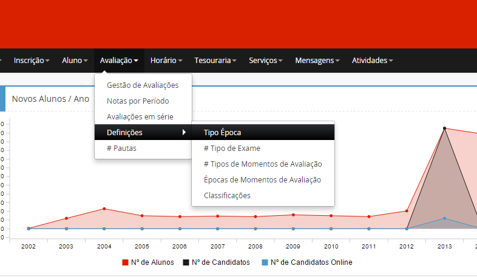Viewport: 477px width, 277px height.
Task: Select Avaliações em série item
Action: pyautogui.click(x=140, y=117)
